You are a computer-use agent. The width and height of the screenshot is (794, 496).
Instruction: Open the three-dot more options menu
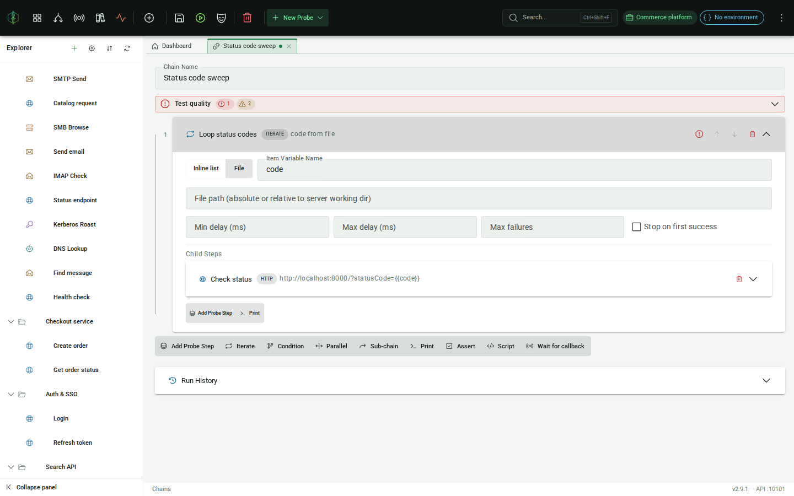click(x=781, y=18)
